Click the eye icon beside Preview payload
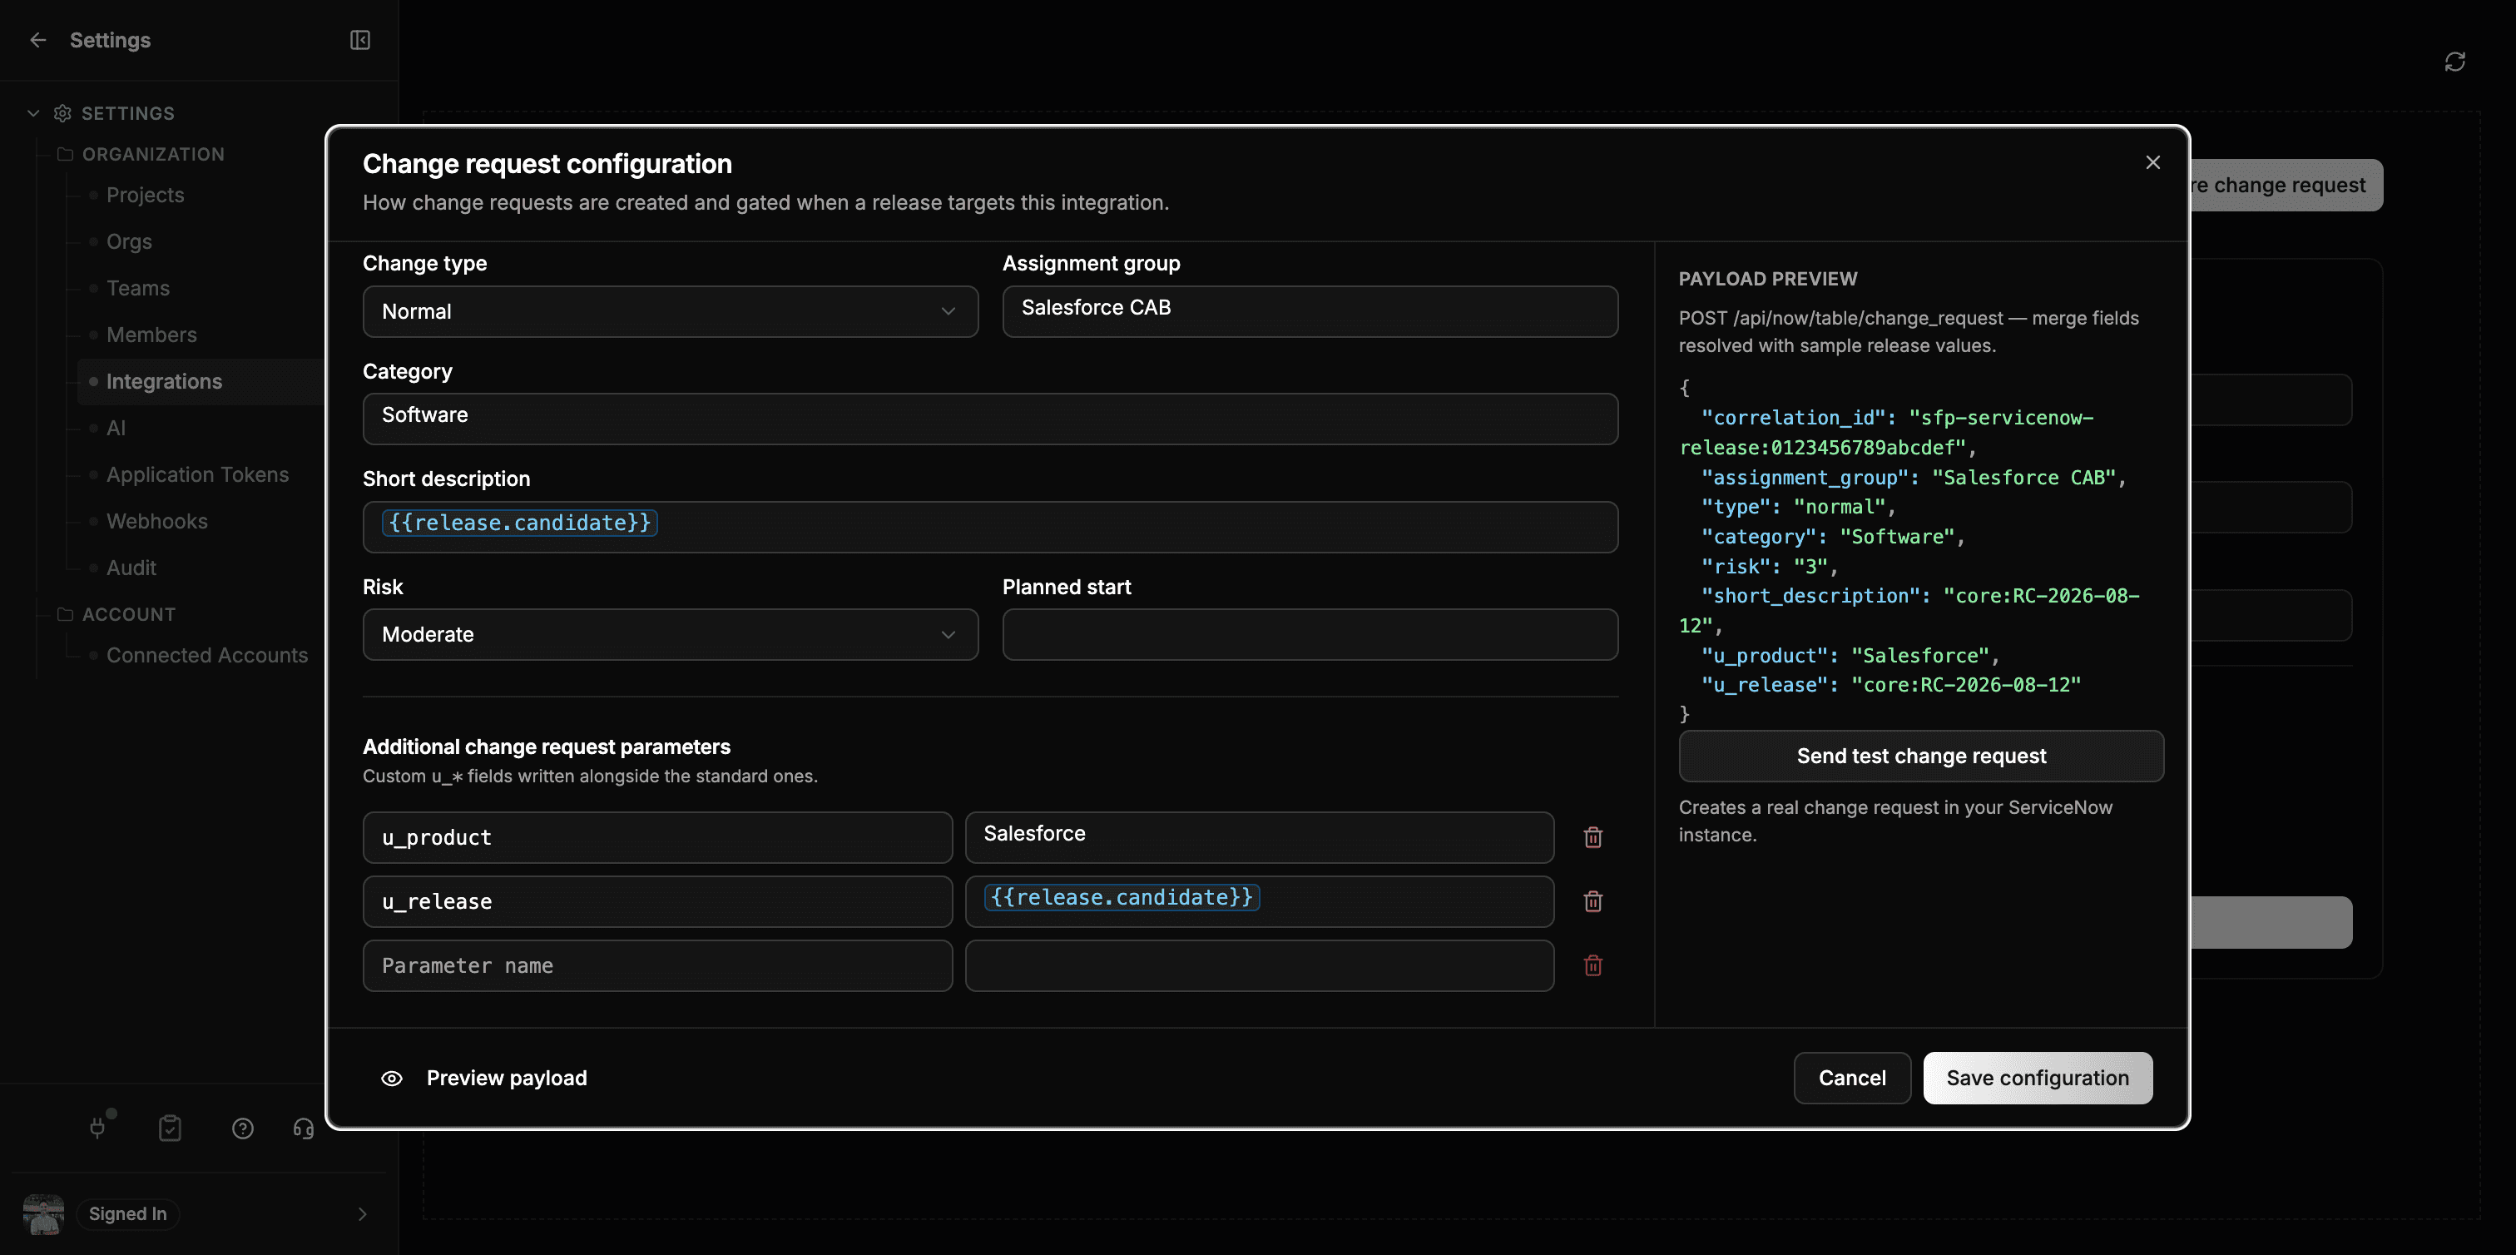This screenshot has height=1255, width=2516. (x=392, y=1079)
